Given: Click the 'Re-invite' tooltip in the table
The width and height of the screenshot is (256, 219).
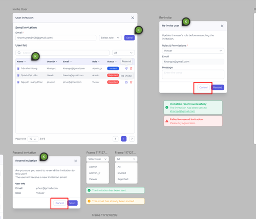Looking at the screenshot, I should (126, 76).
